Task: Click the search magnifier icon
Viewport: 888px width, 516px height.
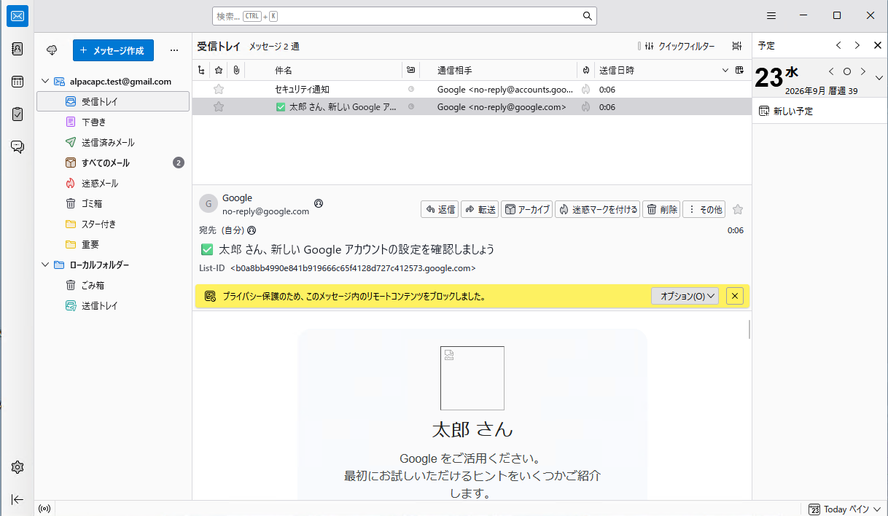Action: [x=588, y=16]
